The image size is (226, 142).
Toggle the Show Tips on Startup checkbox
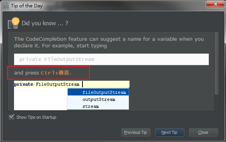coord(12,117)
